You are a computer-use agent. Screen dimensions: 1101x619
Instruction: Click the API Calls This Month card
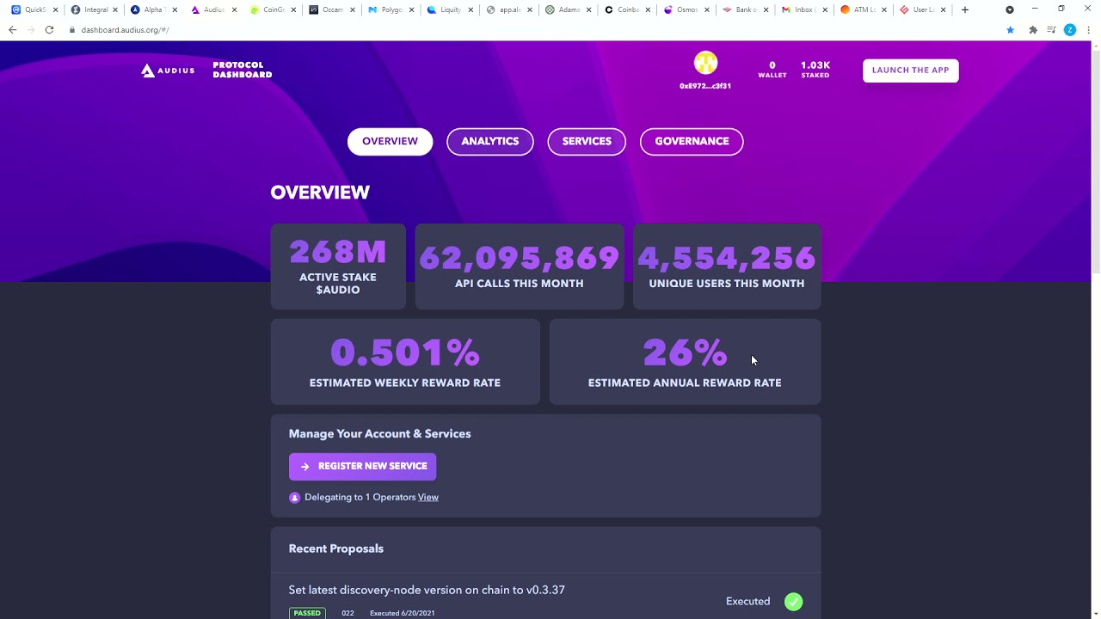click(x=519, y=267)
